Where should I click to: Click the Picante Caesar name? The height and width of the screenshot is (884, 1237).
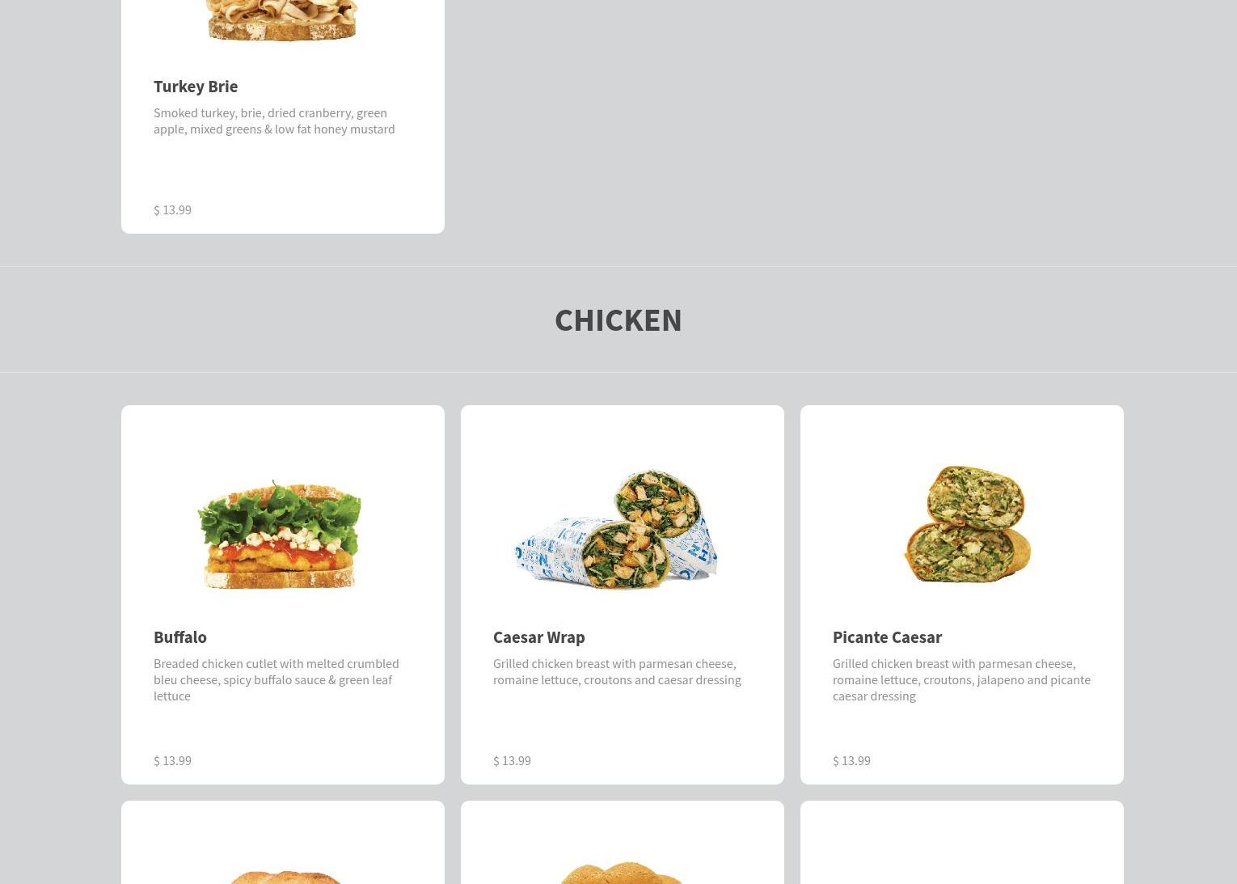887,637
